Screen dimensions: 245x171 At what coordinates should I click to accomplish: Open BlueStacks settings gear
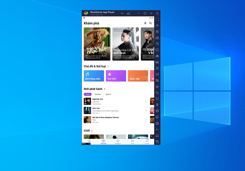pos(157,123)
